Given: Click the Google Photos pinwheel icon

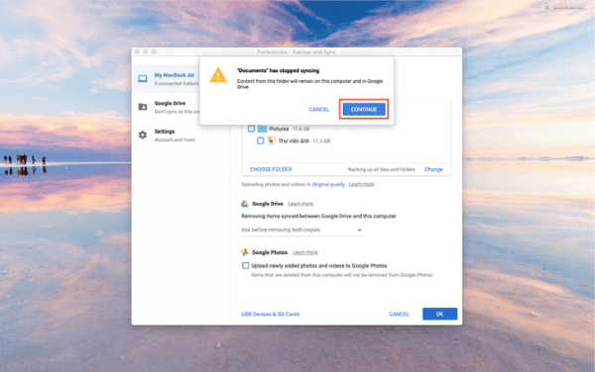Looking at the screenshot, I should click(245, 252).
